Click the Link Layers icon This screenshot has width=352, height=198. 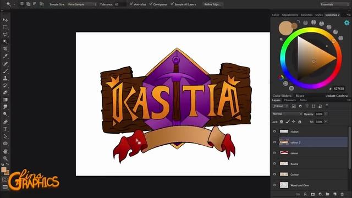(298, 194)
